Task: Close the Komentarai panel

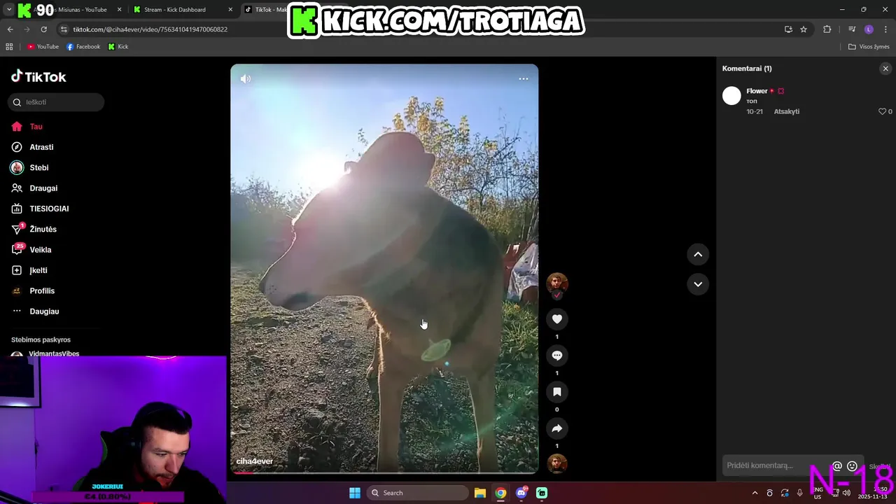Action: click(885, 69)
